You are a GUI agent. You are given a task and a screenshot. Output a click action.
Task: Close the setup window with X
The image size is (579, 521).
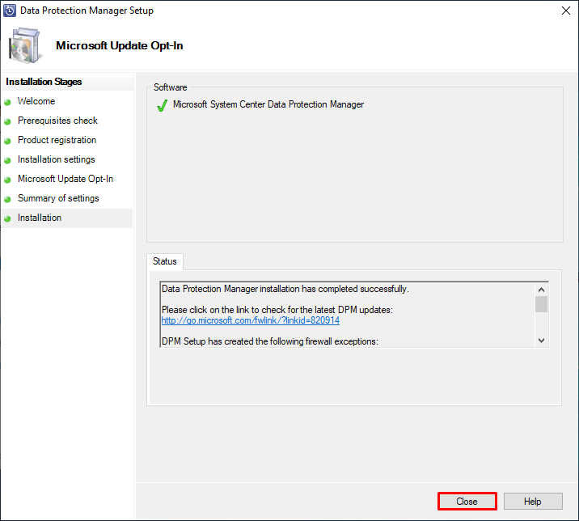(566, 11)
